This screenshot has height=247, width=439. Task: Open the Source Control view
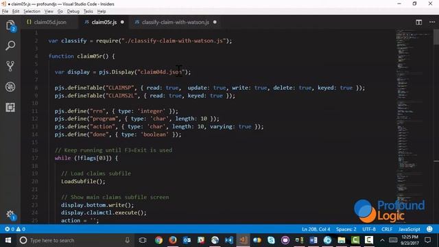point(10,66)
